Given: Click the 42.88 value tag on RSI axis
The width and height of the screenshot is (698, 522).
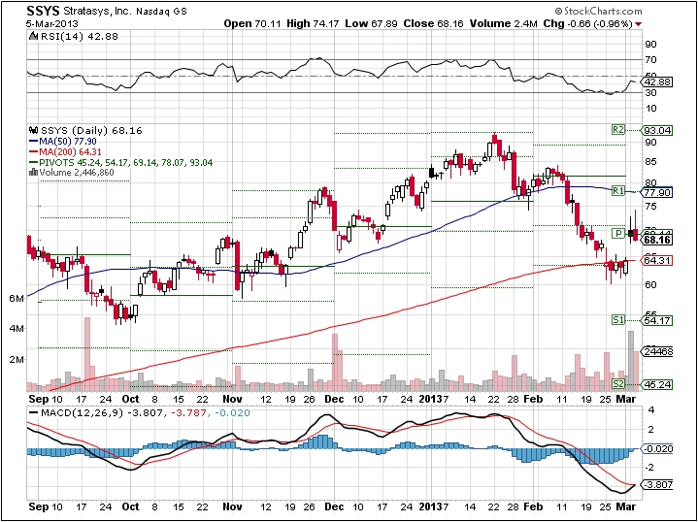Looking at the screenshot, I should (x=658, y=82).
